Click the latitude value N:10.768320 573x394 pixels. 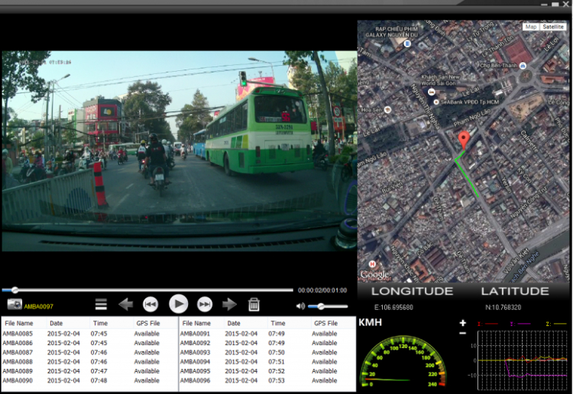click(x=503, y=308)
